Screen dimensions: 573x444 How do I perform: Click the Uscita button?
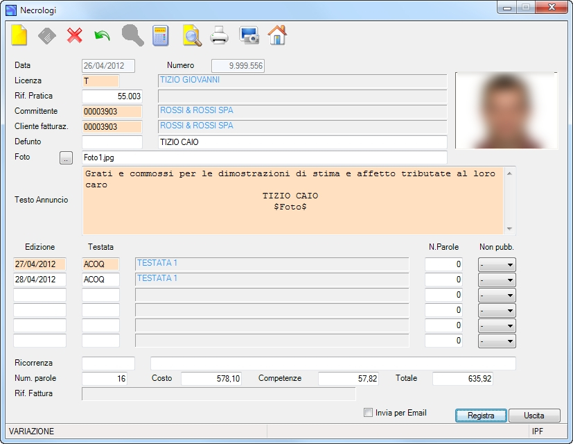click(534, 416)
